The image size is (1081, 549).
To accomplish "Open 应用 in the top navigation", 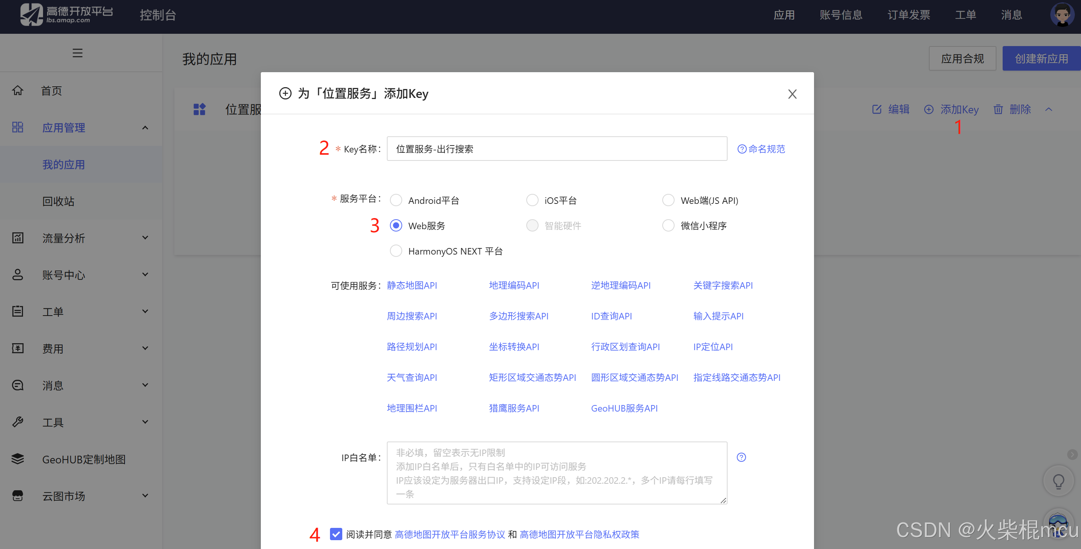I will click(x=784, y=15).
